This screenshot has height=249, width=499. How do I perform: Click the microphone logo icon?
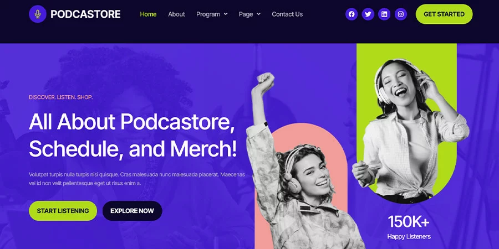pos(38,14)
